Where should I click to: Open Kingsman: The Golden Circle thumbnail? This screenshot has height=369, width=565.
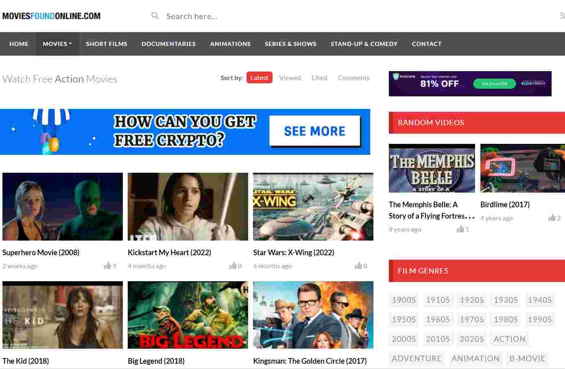tap(313, 315)
